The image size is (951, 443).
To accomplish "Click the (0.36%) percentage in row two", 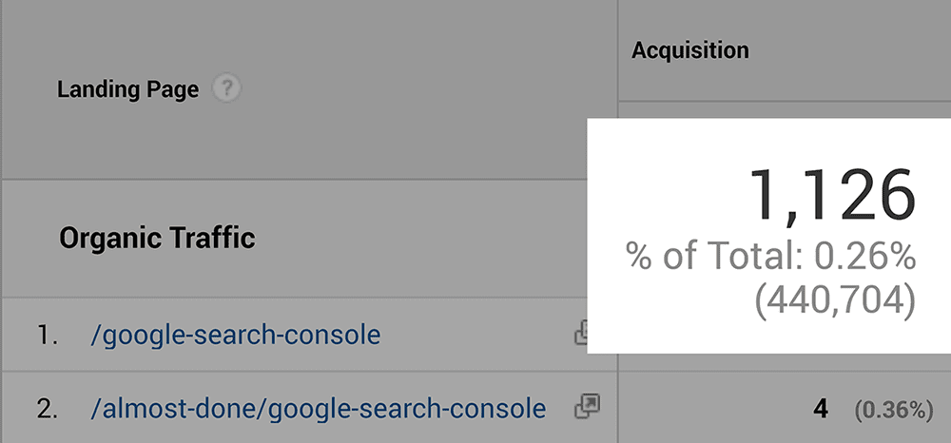I will coord(893,410).
